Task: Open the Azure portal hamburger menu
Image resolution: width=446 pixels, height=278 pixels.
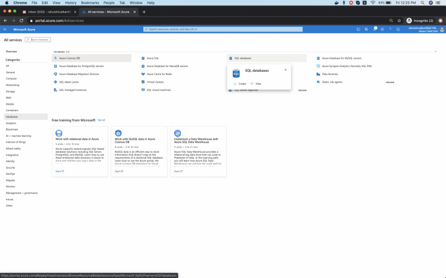Action: tap(5, 29)
